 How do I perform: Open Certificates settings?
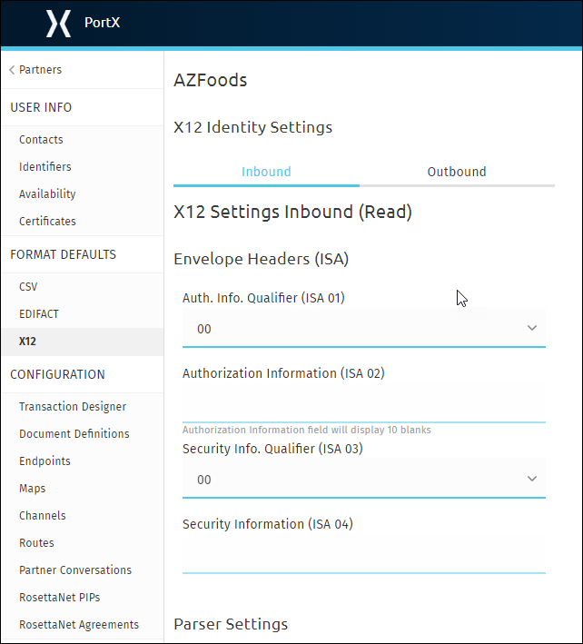click(x=47, y=222)
